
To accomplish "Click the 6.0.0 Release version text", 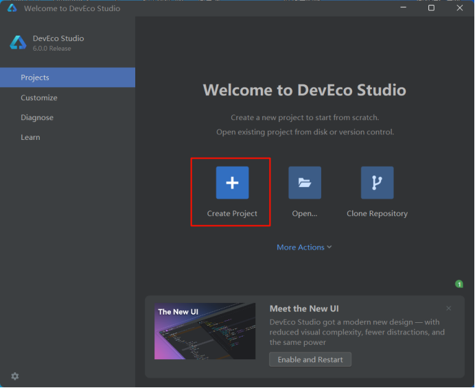I will point(51,49).
